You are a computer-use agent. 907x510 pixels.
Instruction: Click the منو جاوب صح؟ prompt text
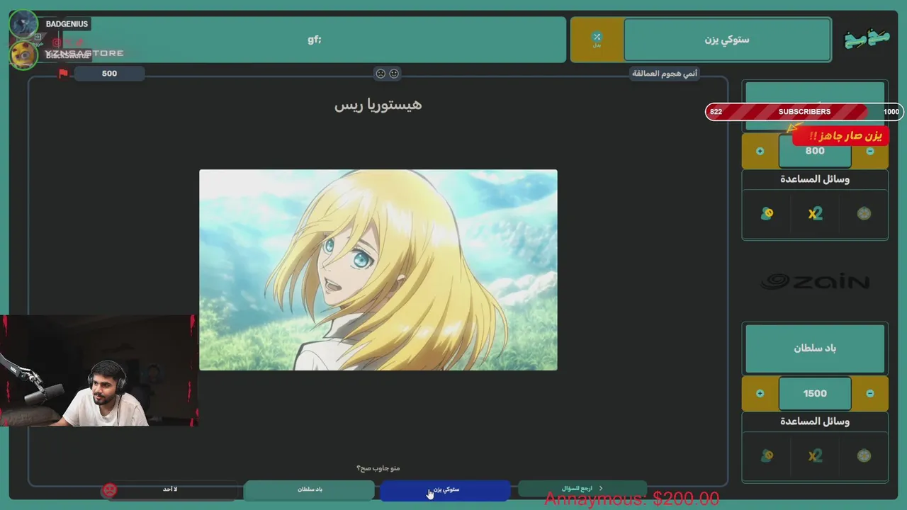(378, 468)
